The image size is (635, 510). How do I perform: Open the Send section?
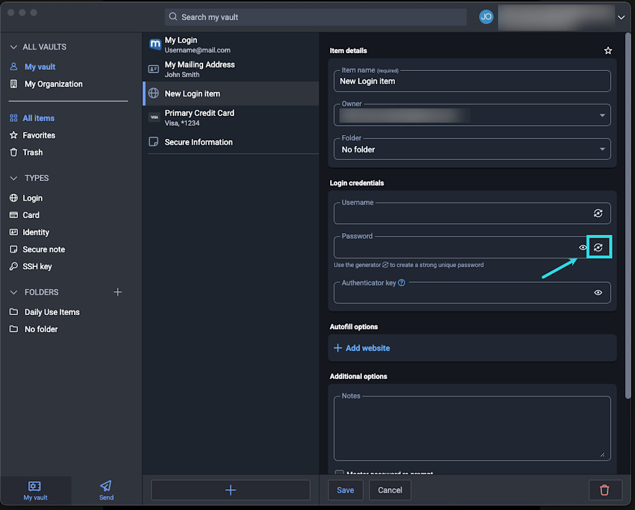(106, 490)
